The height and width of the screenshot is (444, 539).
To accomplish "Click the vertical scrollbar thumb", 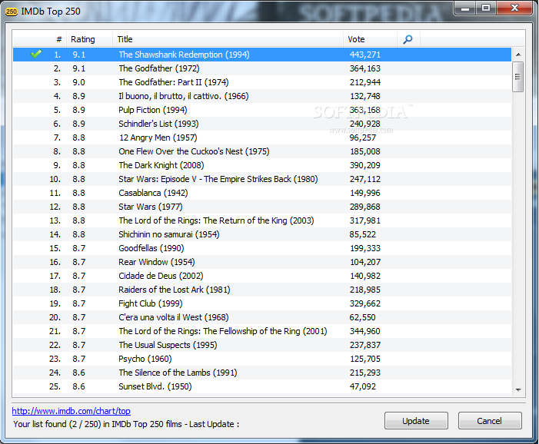I will 517,77.
